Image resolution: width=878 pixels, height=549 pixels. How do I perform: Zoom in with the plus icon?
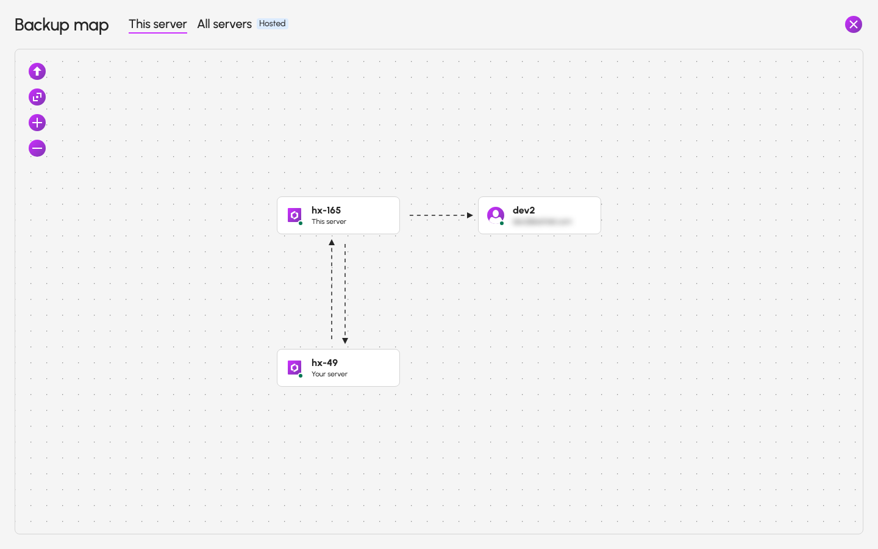[x=37, y=123]
